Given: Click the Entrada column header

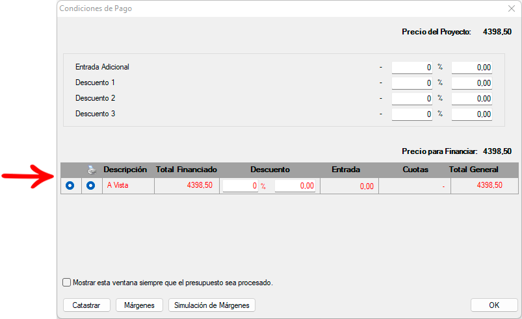Looking at the screenshot, I should [346, 170].
